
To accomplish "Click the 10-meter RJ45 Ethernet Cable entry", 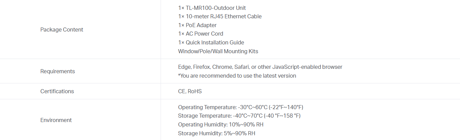I will point(220,16).
